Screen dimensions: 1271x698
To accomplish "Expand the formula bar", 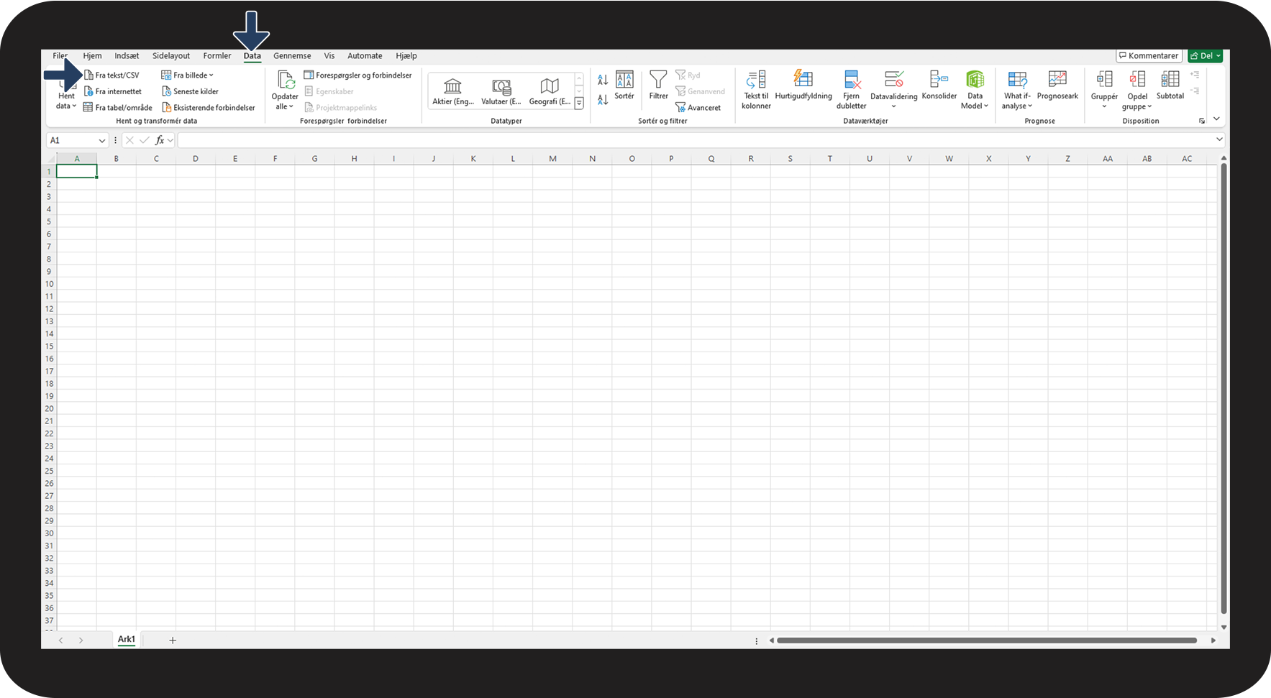I will click(1219, 139).
